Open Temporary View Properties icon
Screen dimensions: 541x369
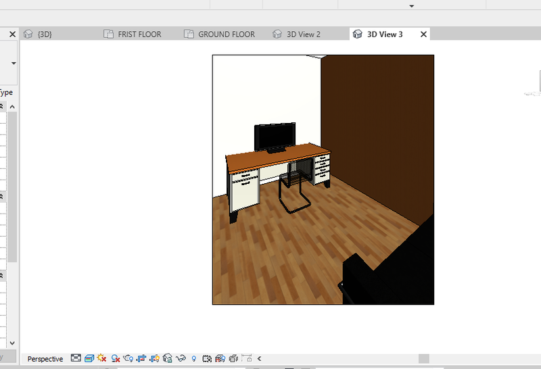tap(207, 359)
